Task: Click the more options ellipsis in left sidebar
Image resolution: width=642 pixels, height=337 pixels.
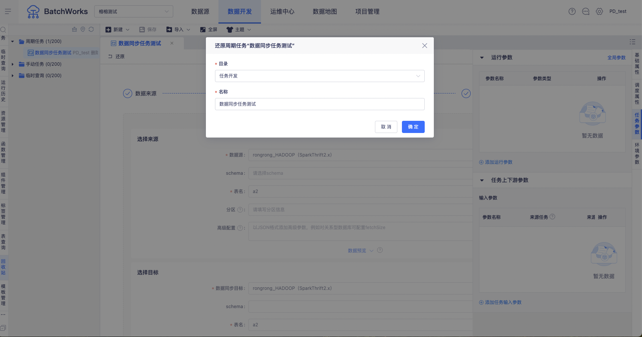Action: point(3,315)
